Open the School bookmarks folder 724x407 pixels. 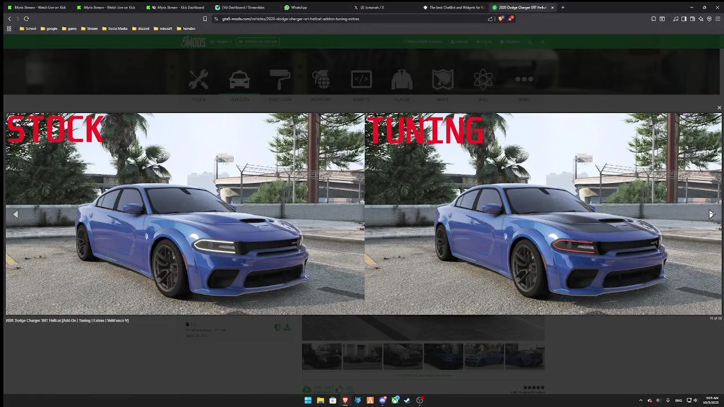[x=28, y=28]
